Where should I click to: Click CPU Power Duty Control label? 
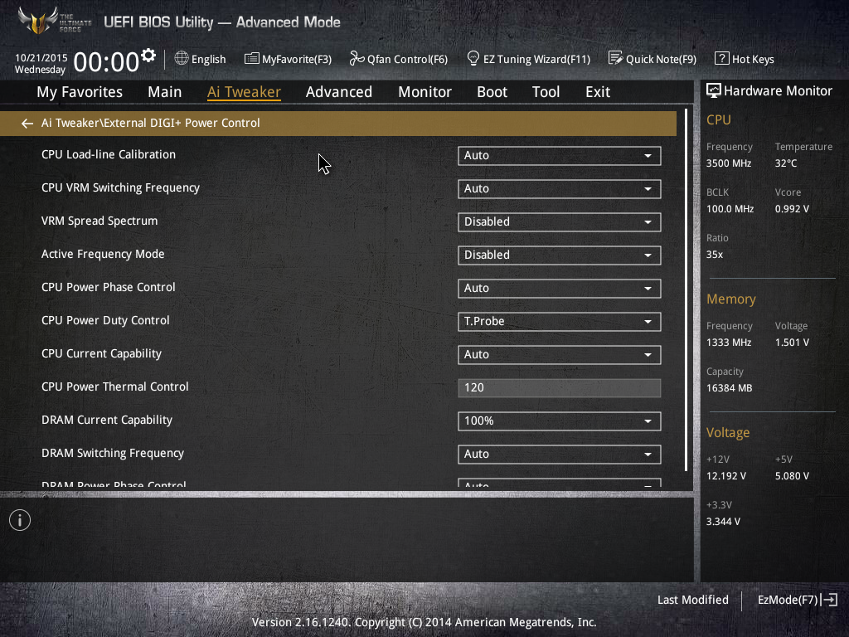(105, 320)
